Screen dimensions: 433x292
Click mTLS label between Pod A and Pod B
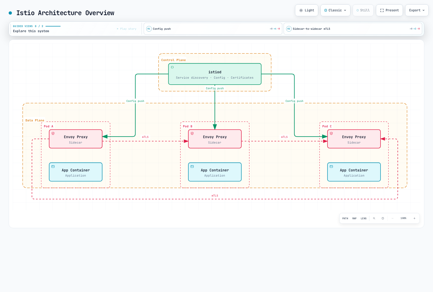pos(145,137)
